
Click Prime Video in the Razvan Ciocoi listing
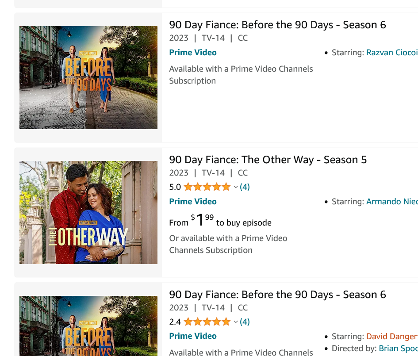tap(193, 52)
